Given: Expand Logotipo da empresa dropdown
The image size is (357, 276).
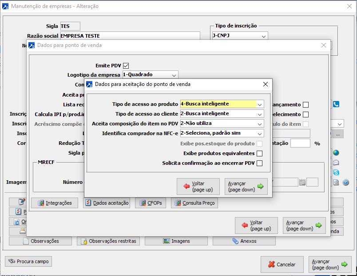Looking at the screenshot, I should tap(174, 75).
